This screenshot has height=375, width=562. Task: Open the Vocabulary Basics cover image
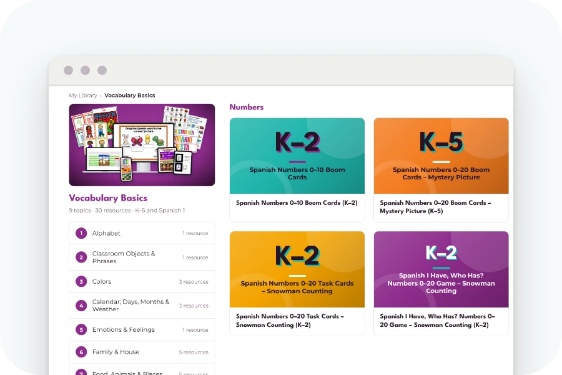(x=142, y=145)
